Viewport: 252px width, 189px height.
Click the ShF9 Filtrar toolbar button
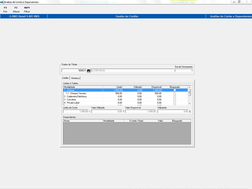pos(27,10)
